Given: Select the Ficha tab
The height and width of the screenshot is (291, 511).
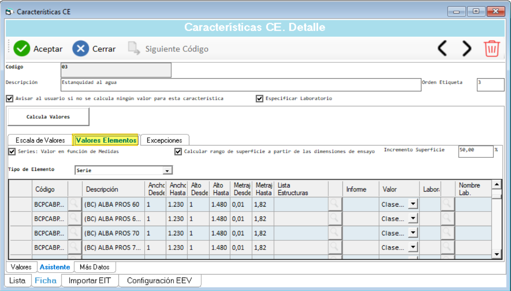Looking at the screenshot, I should click(x=46, y=281).
